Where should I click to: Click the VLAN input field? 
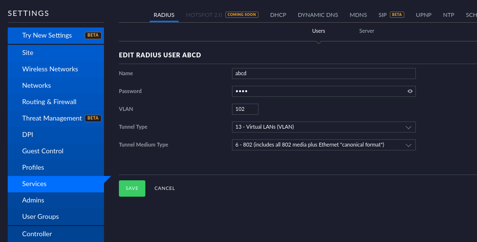pyautogui.click(x=245, y=109)
